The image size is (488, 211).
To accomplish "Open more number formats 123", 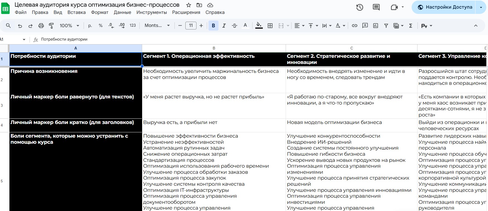I will (x=133, y=26).
